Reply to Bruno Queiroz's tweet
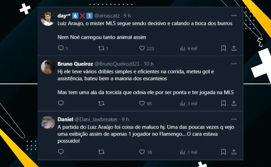 tap(61, 104)
